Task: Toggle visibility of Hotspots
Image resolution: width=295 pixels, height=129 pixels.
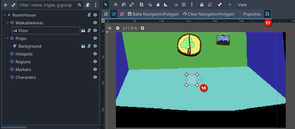Action: click(95, 54)
